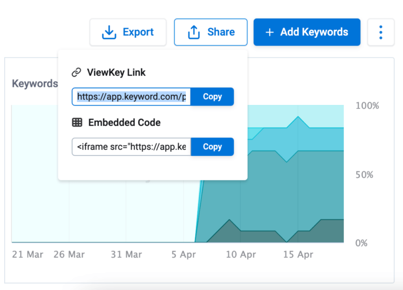Click the chain link icon beside ViewKey Link
403x290 pixels.
tap(76, 72)
